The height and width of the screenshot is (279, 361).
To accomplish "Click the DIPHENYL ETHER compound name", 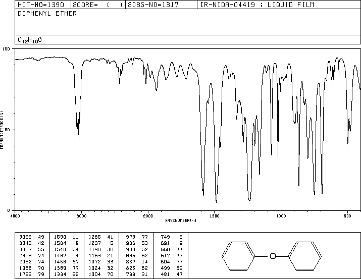I will pyautogui.click(x=47, y=14).
